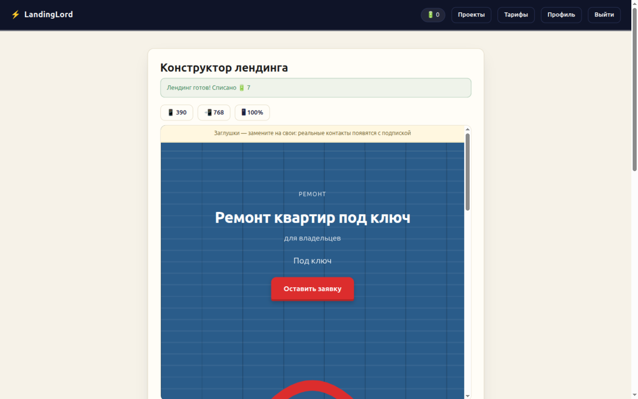Click the page's main vertical scrollbar thumb

click(x=634, y=90)
